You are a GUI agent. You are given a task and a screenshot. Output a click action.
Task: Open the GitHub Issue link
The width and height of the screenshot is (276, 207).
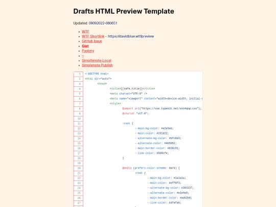[x=91, y=41]
